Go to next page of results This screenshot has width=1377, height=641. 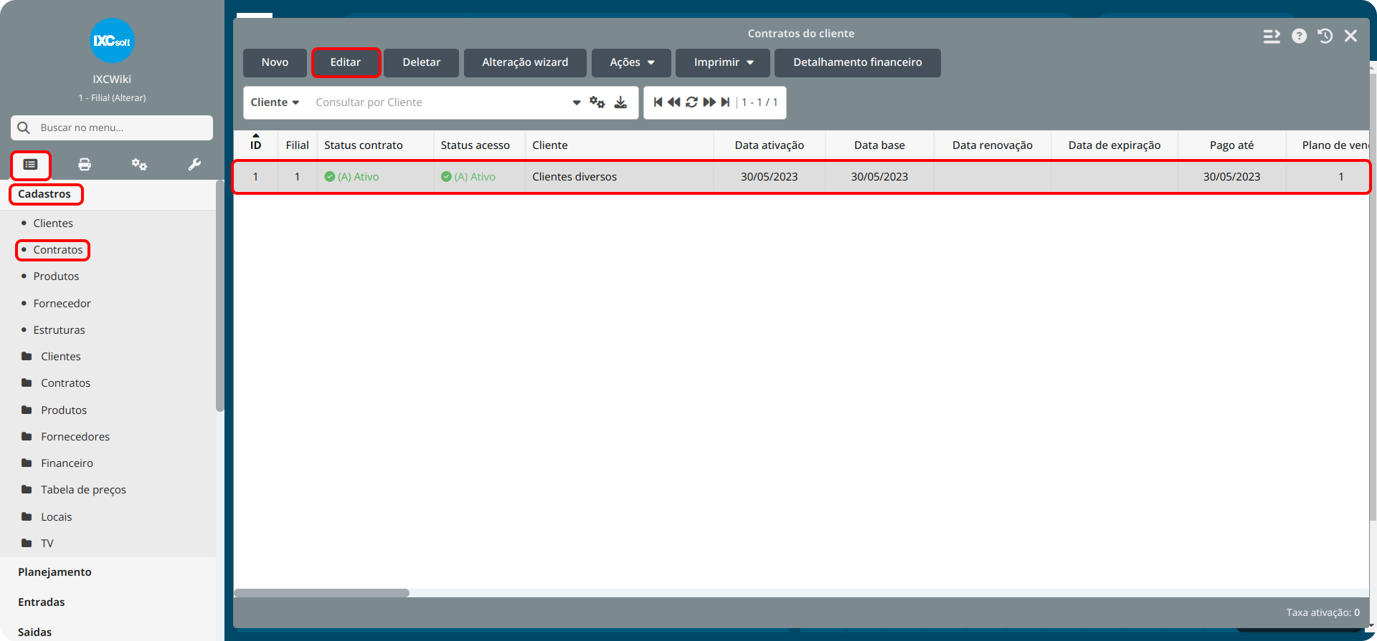coord(709,102)
